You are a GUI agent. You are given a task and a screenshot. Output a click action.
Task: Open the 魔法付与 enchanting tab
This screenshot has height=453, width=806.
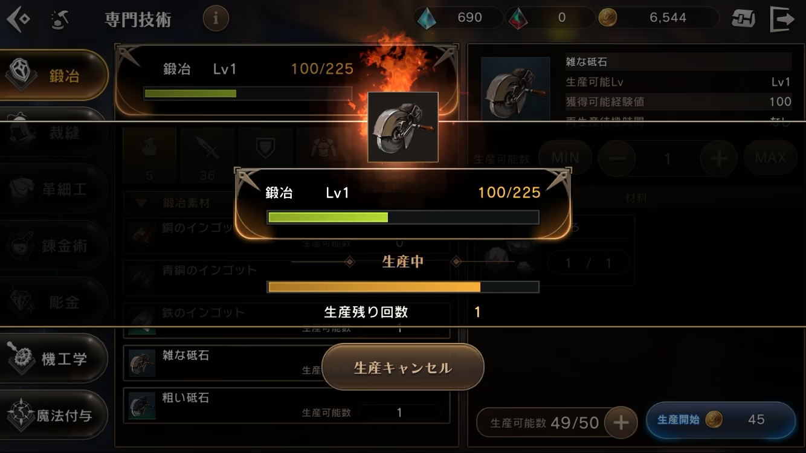[x=53, y=416]
